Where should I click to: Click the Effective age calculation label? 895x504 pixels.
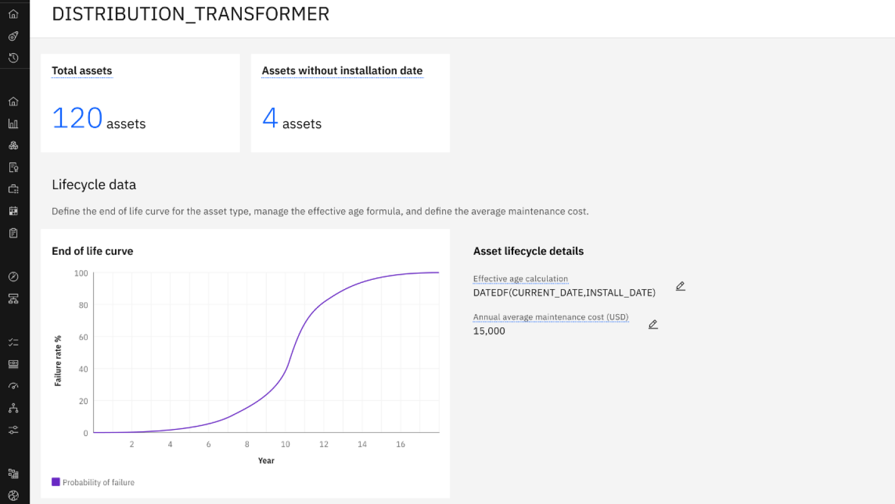click(520, 279)
